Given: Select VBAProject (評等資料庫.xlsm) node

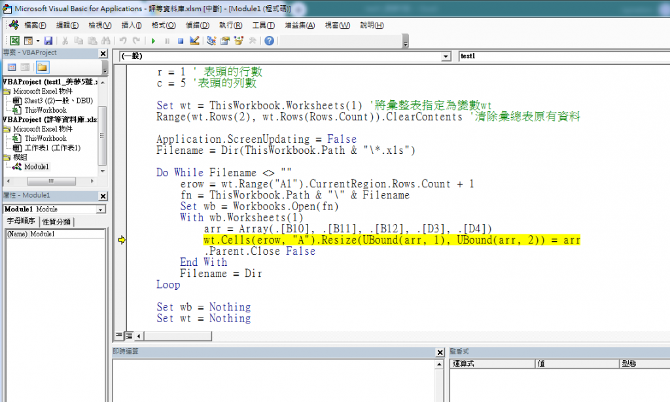Looking at the screenshot, I should tap(50, 119).
